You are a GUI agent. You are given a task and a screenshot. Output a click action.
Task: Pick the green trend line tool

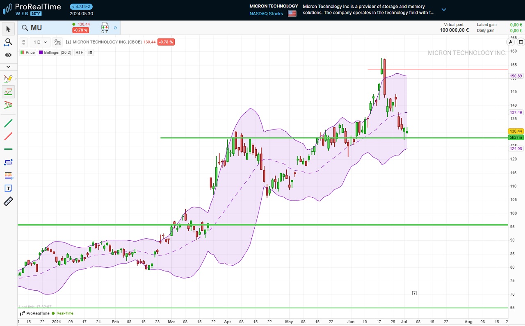(8, 123)
